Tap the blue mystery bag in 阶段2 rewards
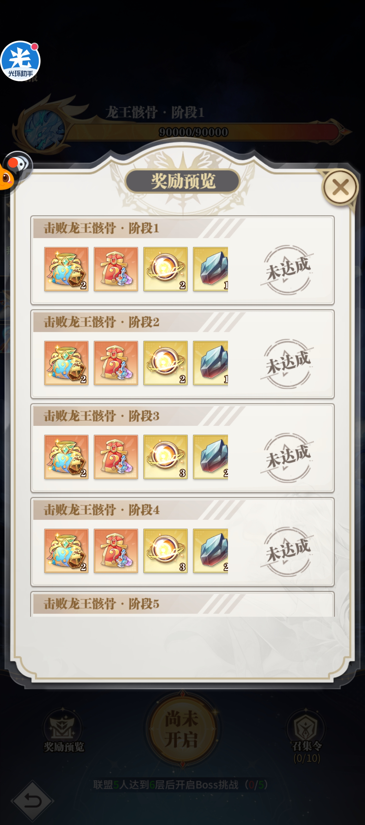The height and width of the screenshot is (825, 365). [x=66, y=363]
